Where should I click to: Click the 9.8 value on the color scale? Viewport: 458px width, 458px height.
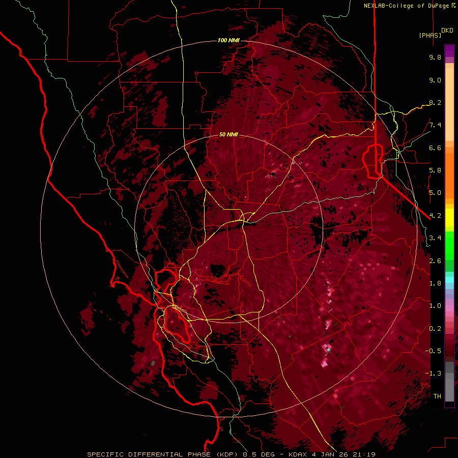(435, 57)
